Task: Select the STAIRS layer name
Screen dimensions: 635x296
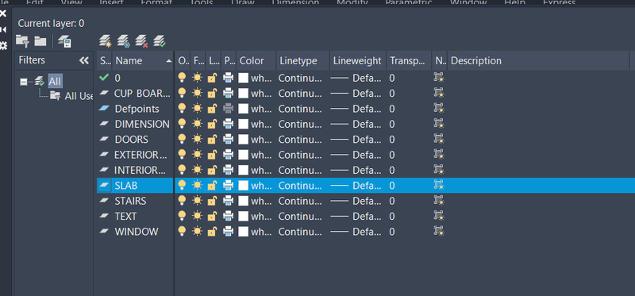Action: [130, 201]
